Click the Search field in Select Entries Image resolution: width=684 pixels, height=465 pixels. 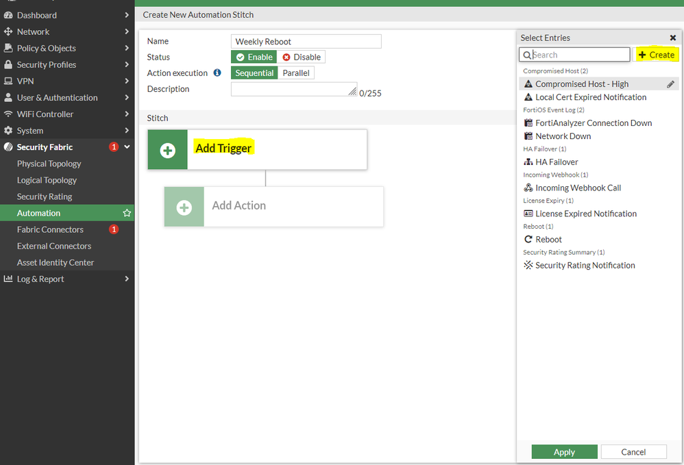[x=574, y=55]
